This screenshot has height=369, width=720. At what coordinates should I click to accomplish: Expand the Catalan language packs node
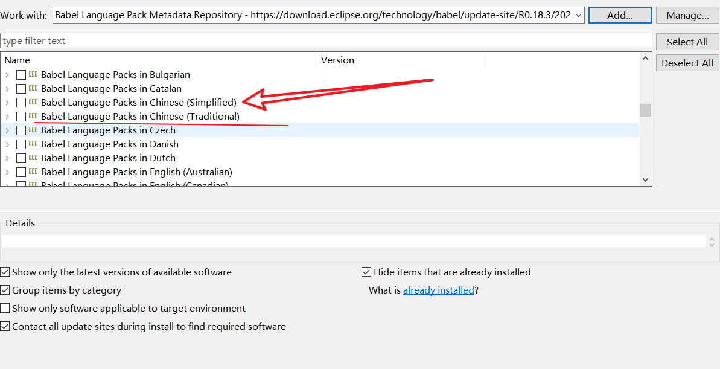(7, 89)
